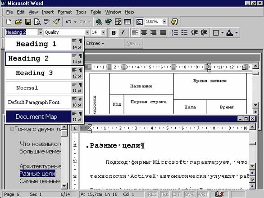Image resolution: width=264 pixels, height=198 pixels.
Task: Click the spelling status book icon
Action: (219, 194)
